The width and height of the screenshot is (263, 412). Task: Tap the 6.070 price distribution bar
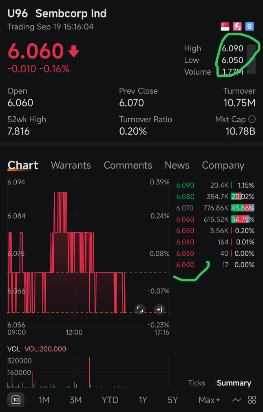pos(242,208)
